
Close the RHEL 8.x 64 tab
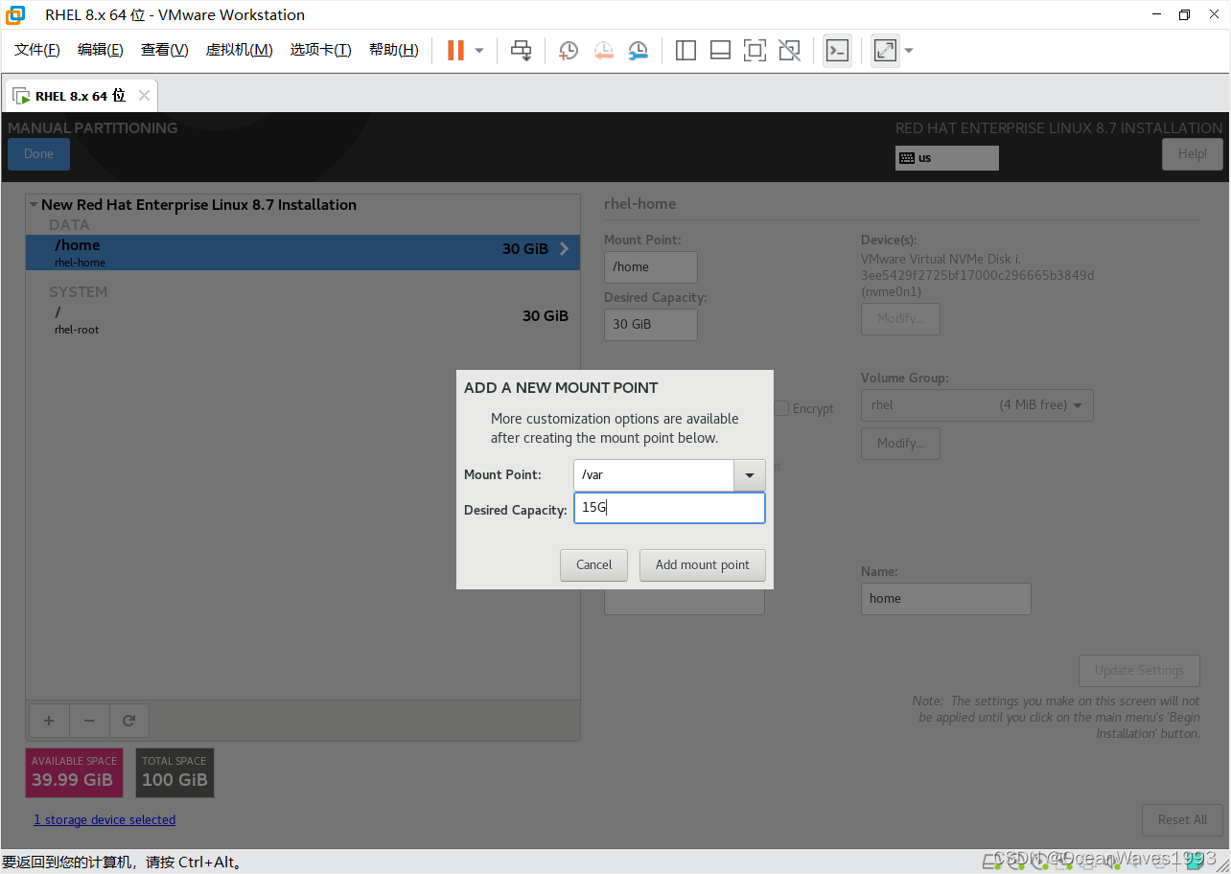pos(144,96)
